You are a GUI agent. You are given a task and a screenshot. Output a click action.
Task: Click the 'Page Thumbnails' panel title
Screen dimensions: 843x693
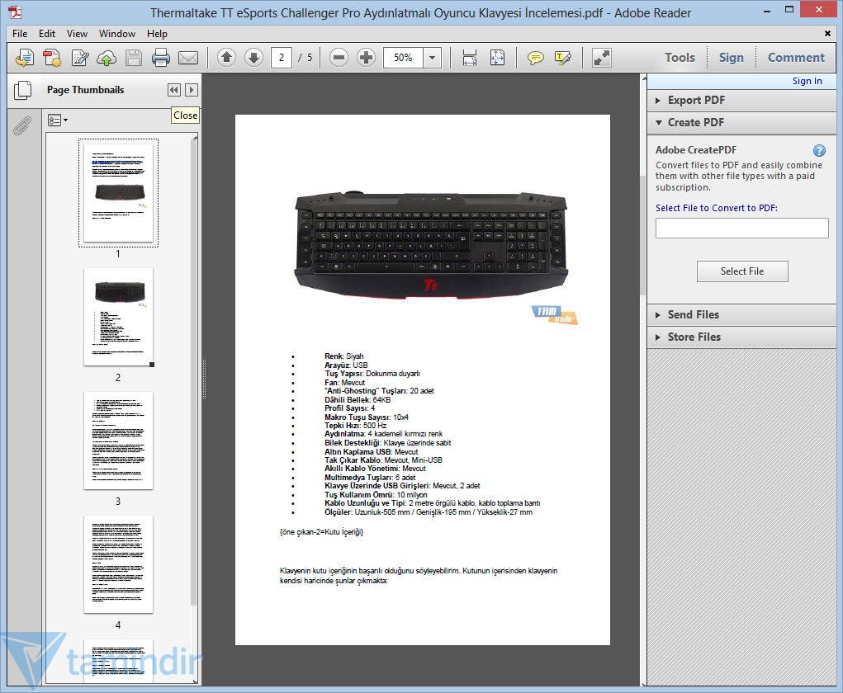pyautogui.click(x=85, y=90)
